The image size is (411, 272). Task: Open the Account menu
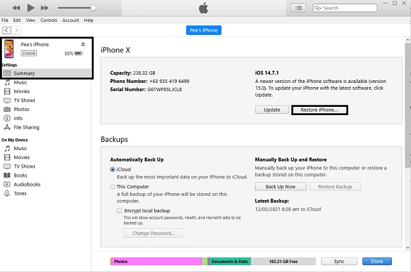tap(71, 20)
